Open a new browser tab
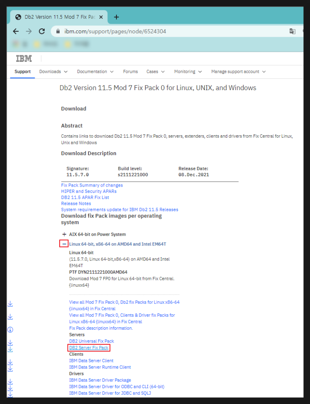The height and width of the screenshot is (404, 310). (116, 17)
